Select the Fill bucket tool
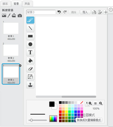The width and height of the screenshot is (113, 127). [x=30, y=60]
